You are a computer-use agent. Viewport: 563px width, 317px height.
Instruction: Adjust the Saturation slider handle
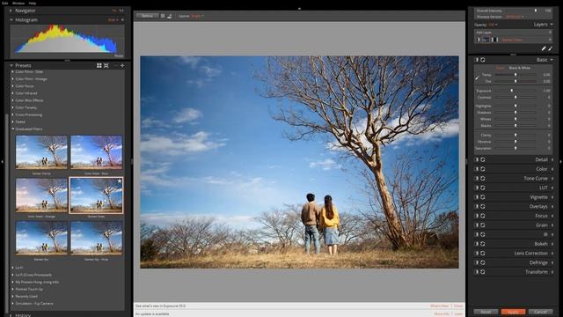pos(515,148)
